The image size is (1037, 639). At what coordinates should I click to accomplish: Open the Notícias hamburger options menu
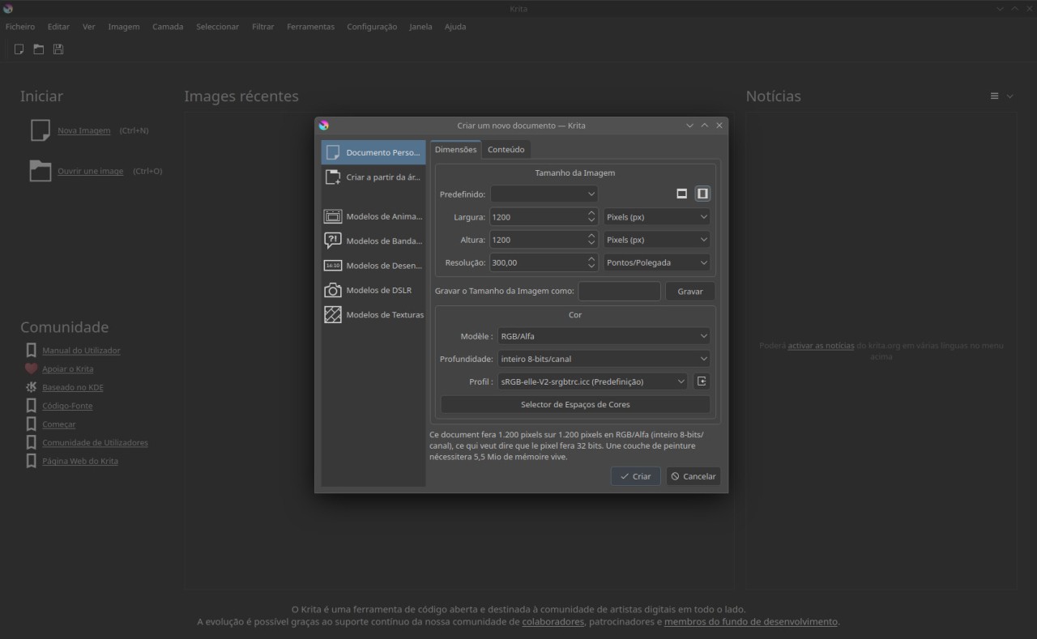tap(994, 96)
